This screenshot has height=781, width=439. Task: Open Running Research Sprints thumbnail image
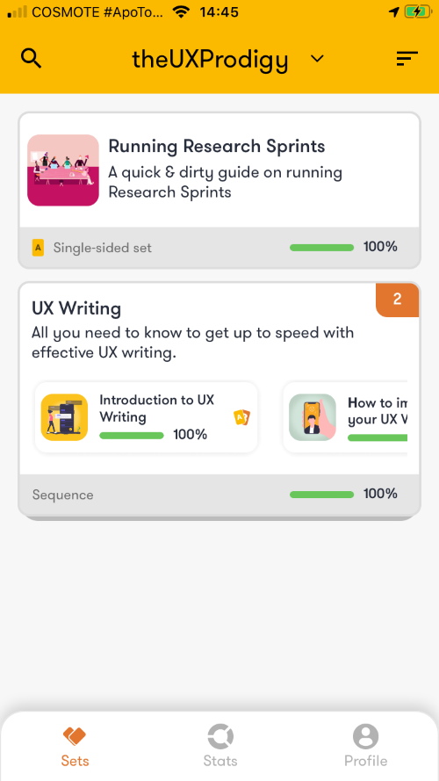[63, 170]
